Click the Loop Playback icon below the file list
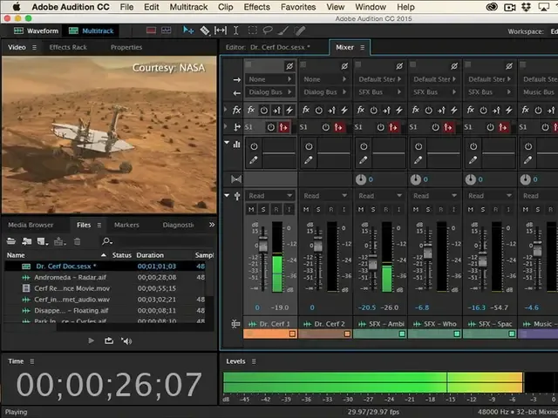Image resolution: width=558 pixels, height=418 pixels. (x=108, y=340)
